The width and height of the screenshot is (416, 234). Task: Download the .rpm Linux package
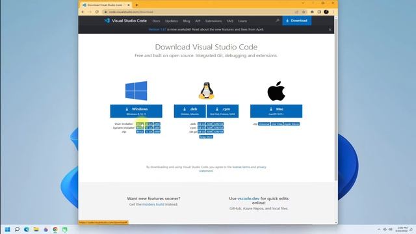pos(222,111)
